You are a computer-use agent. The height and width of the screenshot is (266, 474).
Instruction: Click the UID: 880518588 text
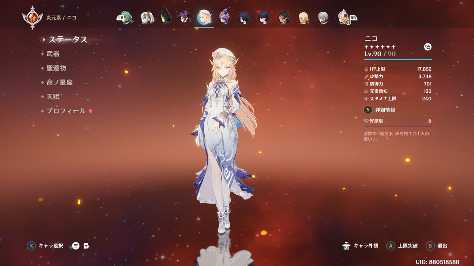coord(437,262)
